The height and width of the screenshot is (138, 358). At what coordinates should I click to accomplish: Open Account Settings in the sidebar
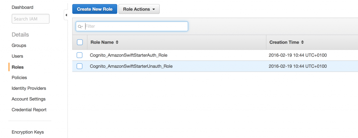click(x=29, y=99)
